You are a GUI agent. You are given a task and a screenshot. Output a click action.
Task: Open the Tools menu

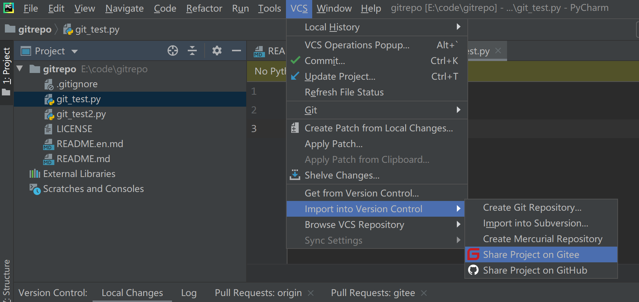[x=269, y=8]
